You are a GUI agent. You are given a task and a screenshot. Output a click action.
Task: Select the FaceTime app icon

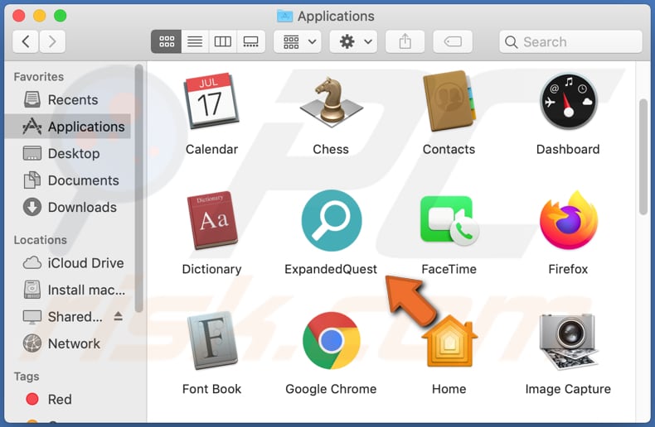[449, 220]
